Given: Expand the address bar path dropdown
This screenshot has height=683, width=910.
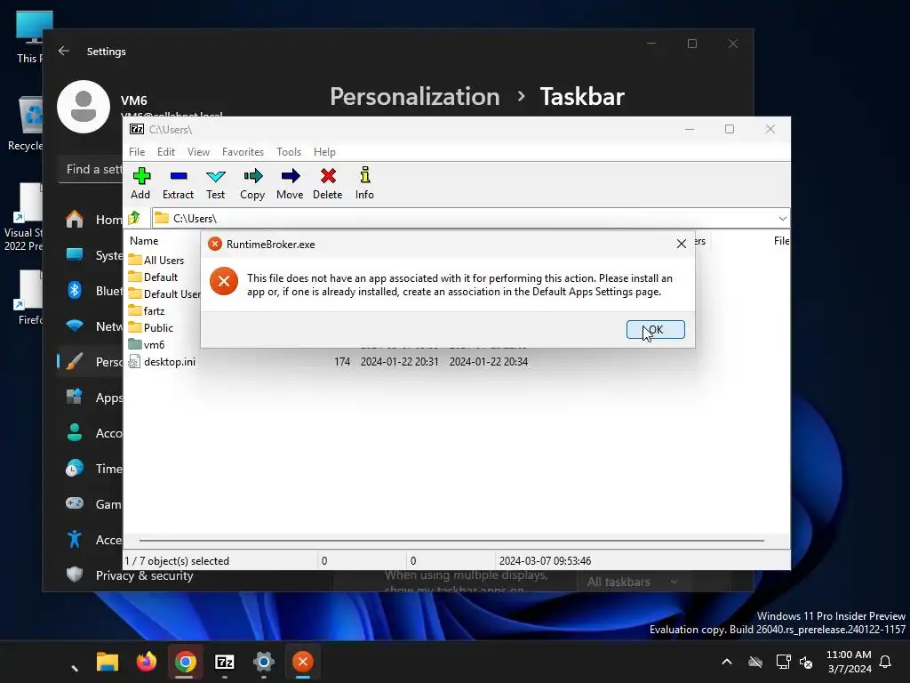Looking at the screenshot, I should click(x=782, y=219).
